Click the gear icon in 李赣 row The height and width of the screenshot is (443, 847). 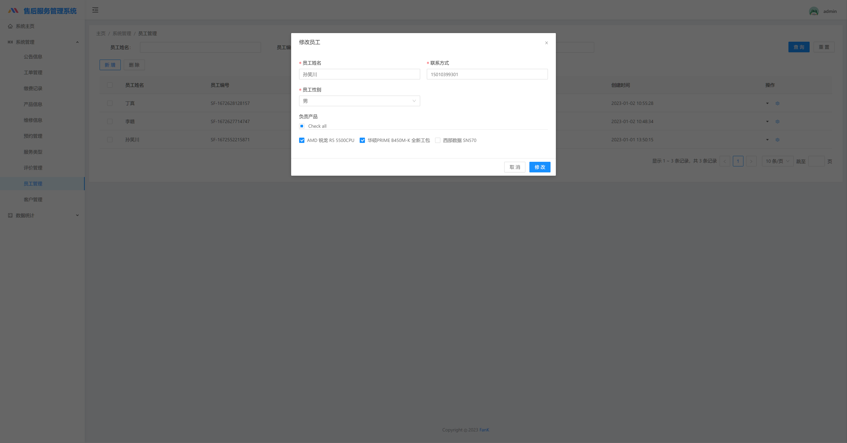[x=778, y=121]
